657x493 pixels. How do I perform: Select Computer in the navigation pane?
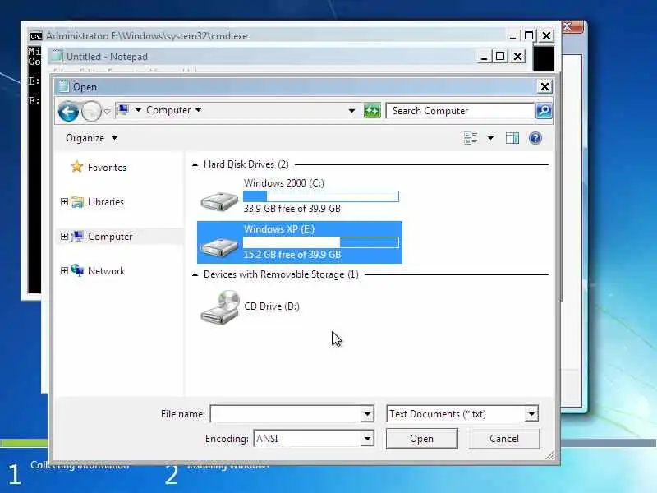point(110,237)
